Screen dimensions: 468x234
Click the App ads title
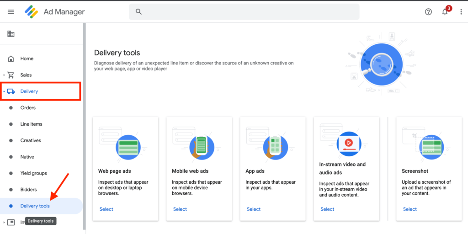(255, 171)
